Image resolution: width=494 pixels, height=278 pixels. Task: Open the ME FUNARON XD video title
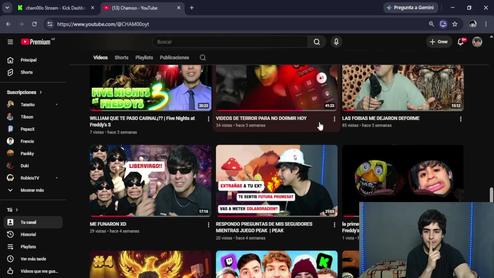coord(108,224)
